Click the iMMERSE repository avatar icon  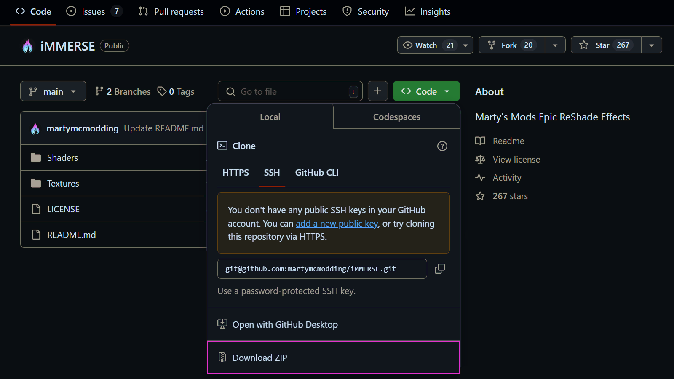28,46
